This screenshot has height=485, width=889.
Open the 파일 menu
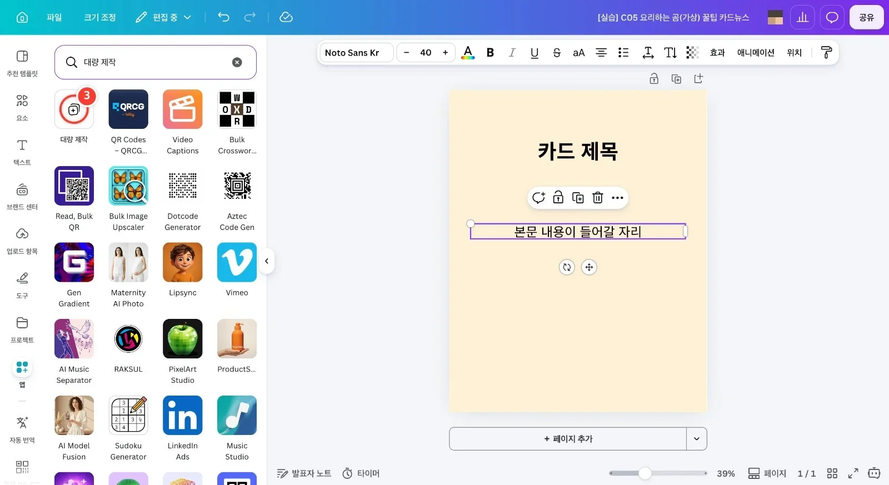coord(54,17)
